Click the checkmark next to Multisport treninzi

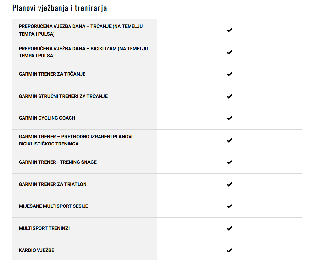[229, 228]
